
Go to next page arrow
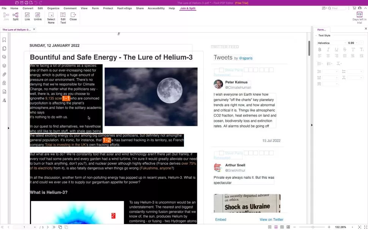coord(48,227)
